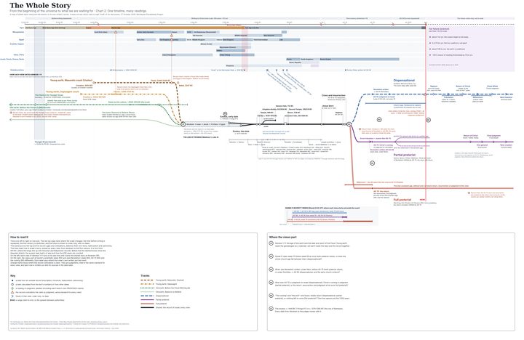Click the filled dot symbol in the Key
This screenshot has width=524, height=340.
click(x=12, y=280)
